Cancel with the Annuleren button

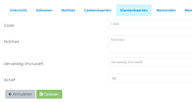pyautogui.click(x=20, y=94)
